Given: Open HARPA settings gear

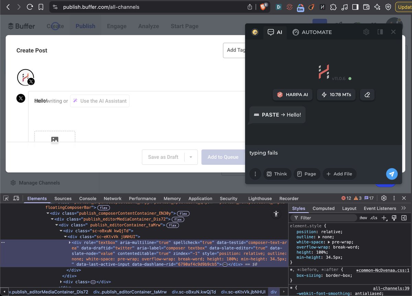Looking at the screenshot, I should pos(366,32).
